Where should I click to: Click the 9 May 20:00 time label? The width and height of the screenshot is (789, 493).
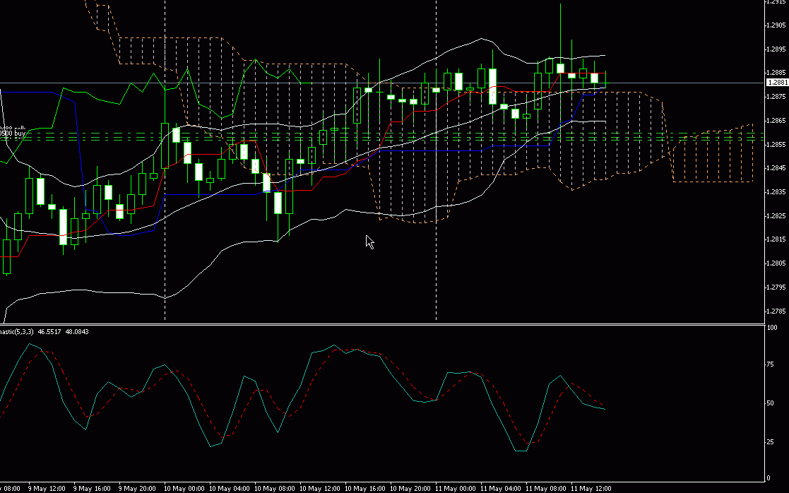138,489
